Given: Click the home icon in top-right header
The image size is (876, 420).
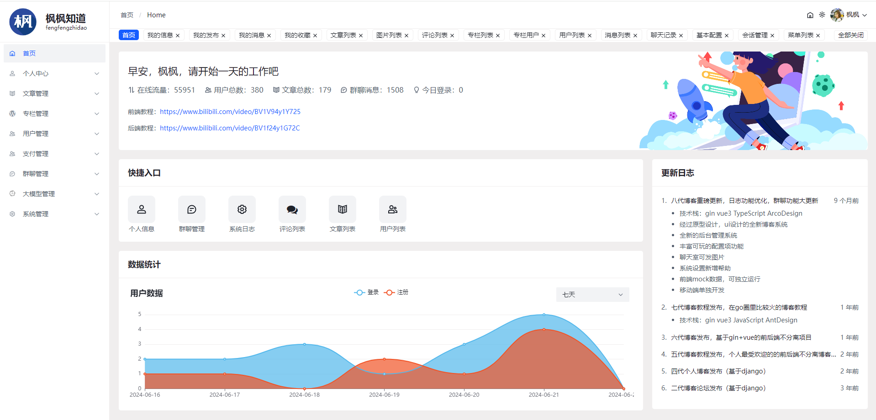Looking at the screenshot, I should click(x=810, y=15).
